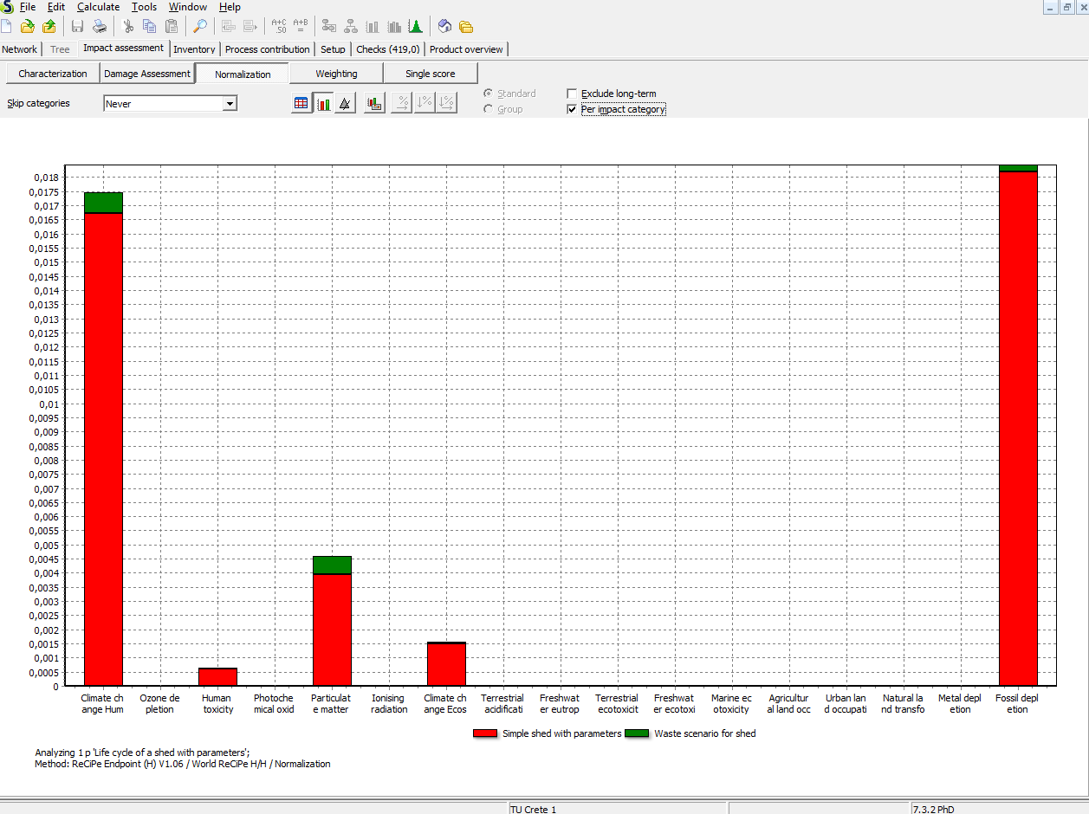Click the crossed-out triangle view icon
This screenshot has width=1089, height=814.
pos(345,103)
